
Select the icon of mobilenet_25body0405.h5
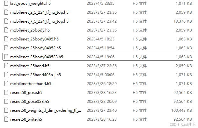coord(6,39)
